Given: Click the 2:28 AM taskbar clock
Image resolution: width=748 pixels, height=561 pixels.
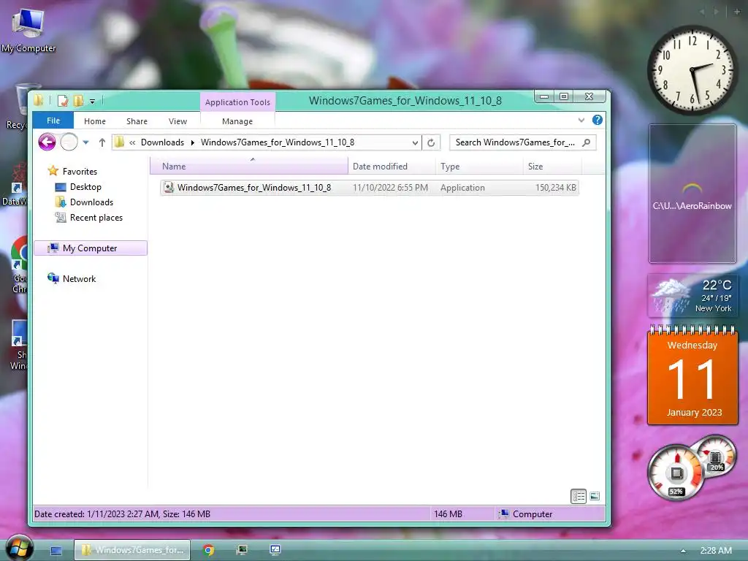Looking at the screenshot, I should [716, 551].
